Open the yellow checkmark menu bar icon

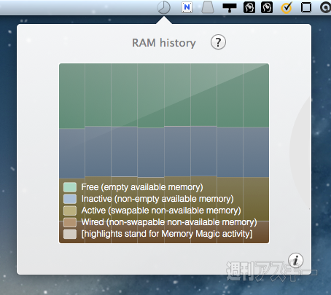pos(287,7)
